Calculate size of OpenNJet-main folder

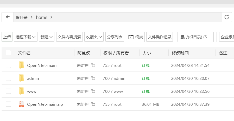click(146, 65)
